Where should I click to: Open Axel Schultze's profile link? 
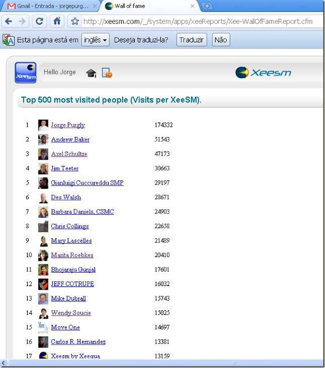tap(69, 154)
